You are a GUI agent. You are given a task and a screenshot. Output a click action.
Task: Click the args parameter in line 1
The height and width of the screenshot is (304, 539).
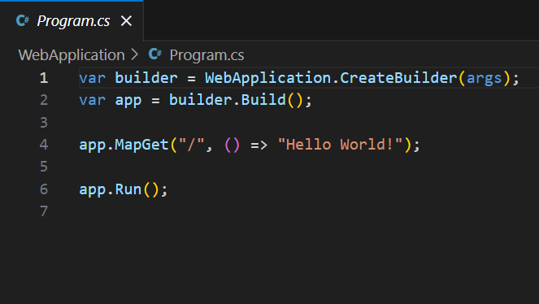[484, 79]
